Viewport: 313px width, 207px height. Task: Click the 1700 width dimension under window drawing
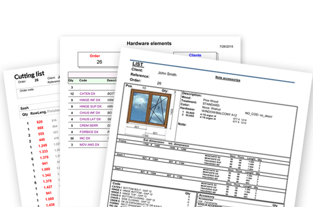click(145, 136)
